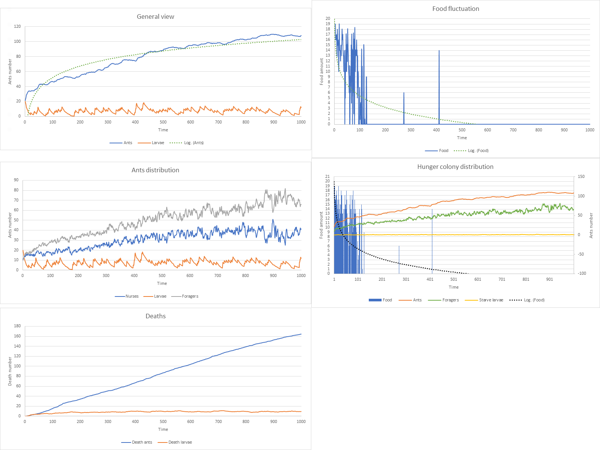Screen dimensions: 600x450
Task: Click 'Food' legend in Hunger colony chart
Action: tap(380, 300)
